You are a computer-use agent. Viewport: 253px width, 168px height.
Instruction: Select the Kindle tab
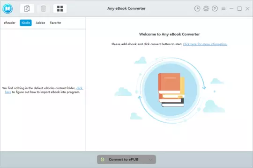click(26, 23)
